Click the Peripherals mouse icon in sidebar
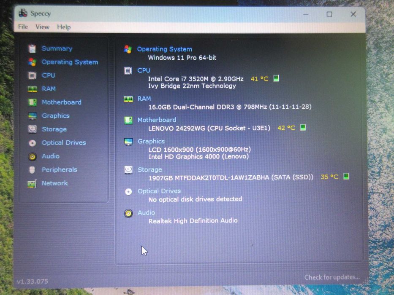This screenshot has height=295, width=394. pos(32,170)
